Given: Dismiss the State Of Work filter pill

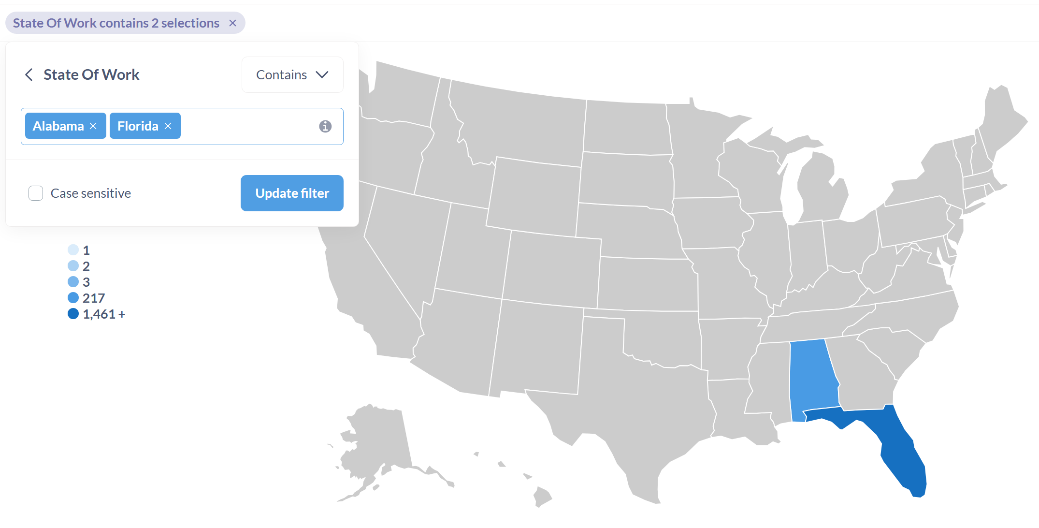Looking at the screenshot, I should coord(232,23).
